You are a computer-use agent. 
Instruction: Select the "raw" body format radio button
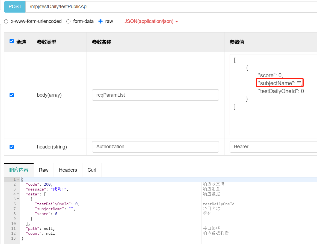(x=100, y=21)
